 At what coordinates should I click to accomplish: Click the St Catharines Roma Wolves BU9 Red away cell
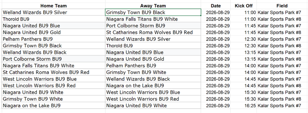pos(153,32)
